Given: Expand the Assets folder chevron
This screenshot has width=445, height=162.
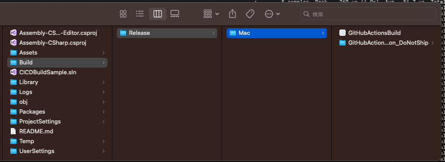Looking at the screenshot, I should point(103,53).
